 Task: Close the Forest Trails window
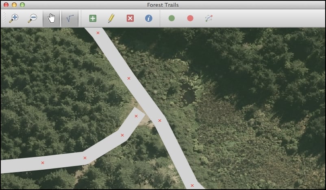[x=6, y=5]
